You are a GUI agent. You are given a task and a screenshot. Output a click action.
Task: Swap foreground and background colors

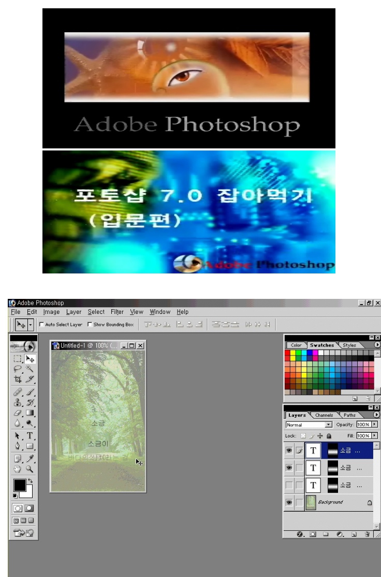[x=31, y=480]
